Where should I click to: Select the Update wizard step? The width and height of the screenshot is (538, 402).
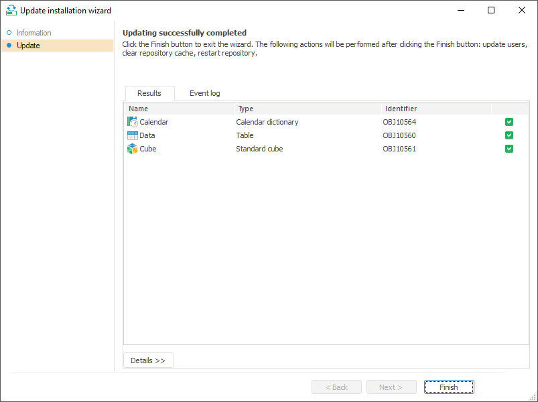28,46
